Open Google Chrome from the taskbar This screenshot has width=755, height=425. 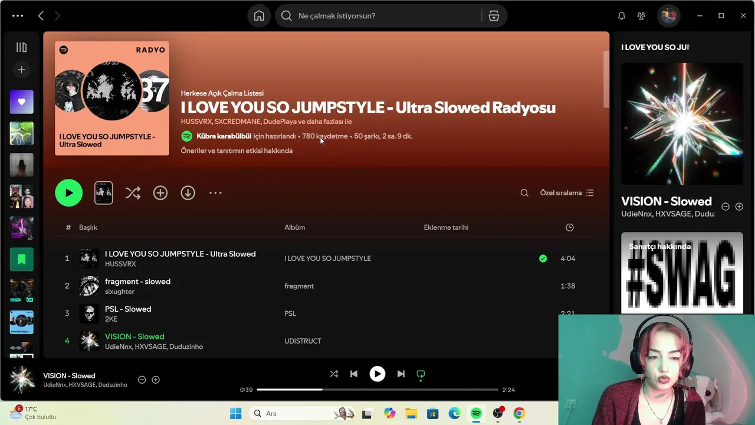click(x=519, y=413)
